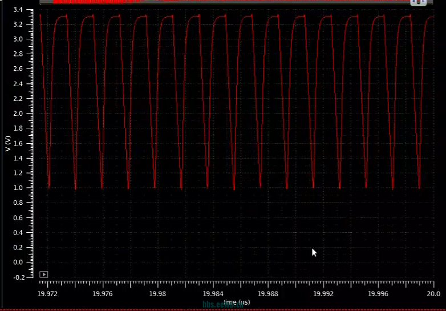Click the 1.8 voltage axis label
This screenshot has height=311, width=446.
click(18, 128)
